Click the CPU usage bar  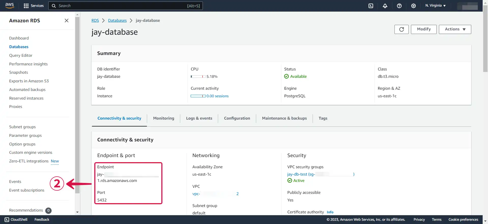(x=198, y=77)
